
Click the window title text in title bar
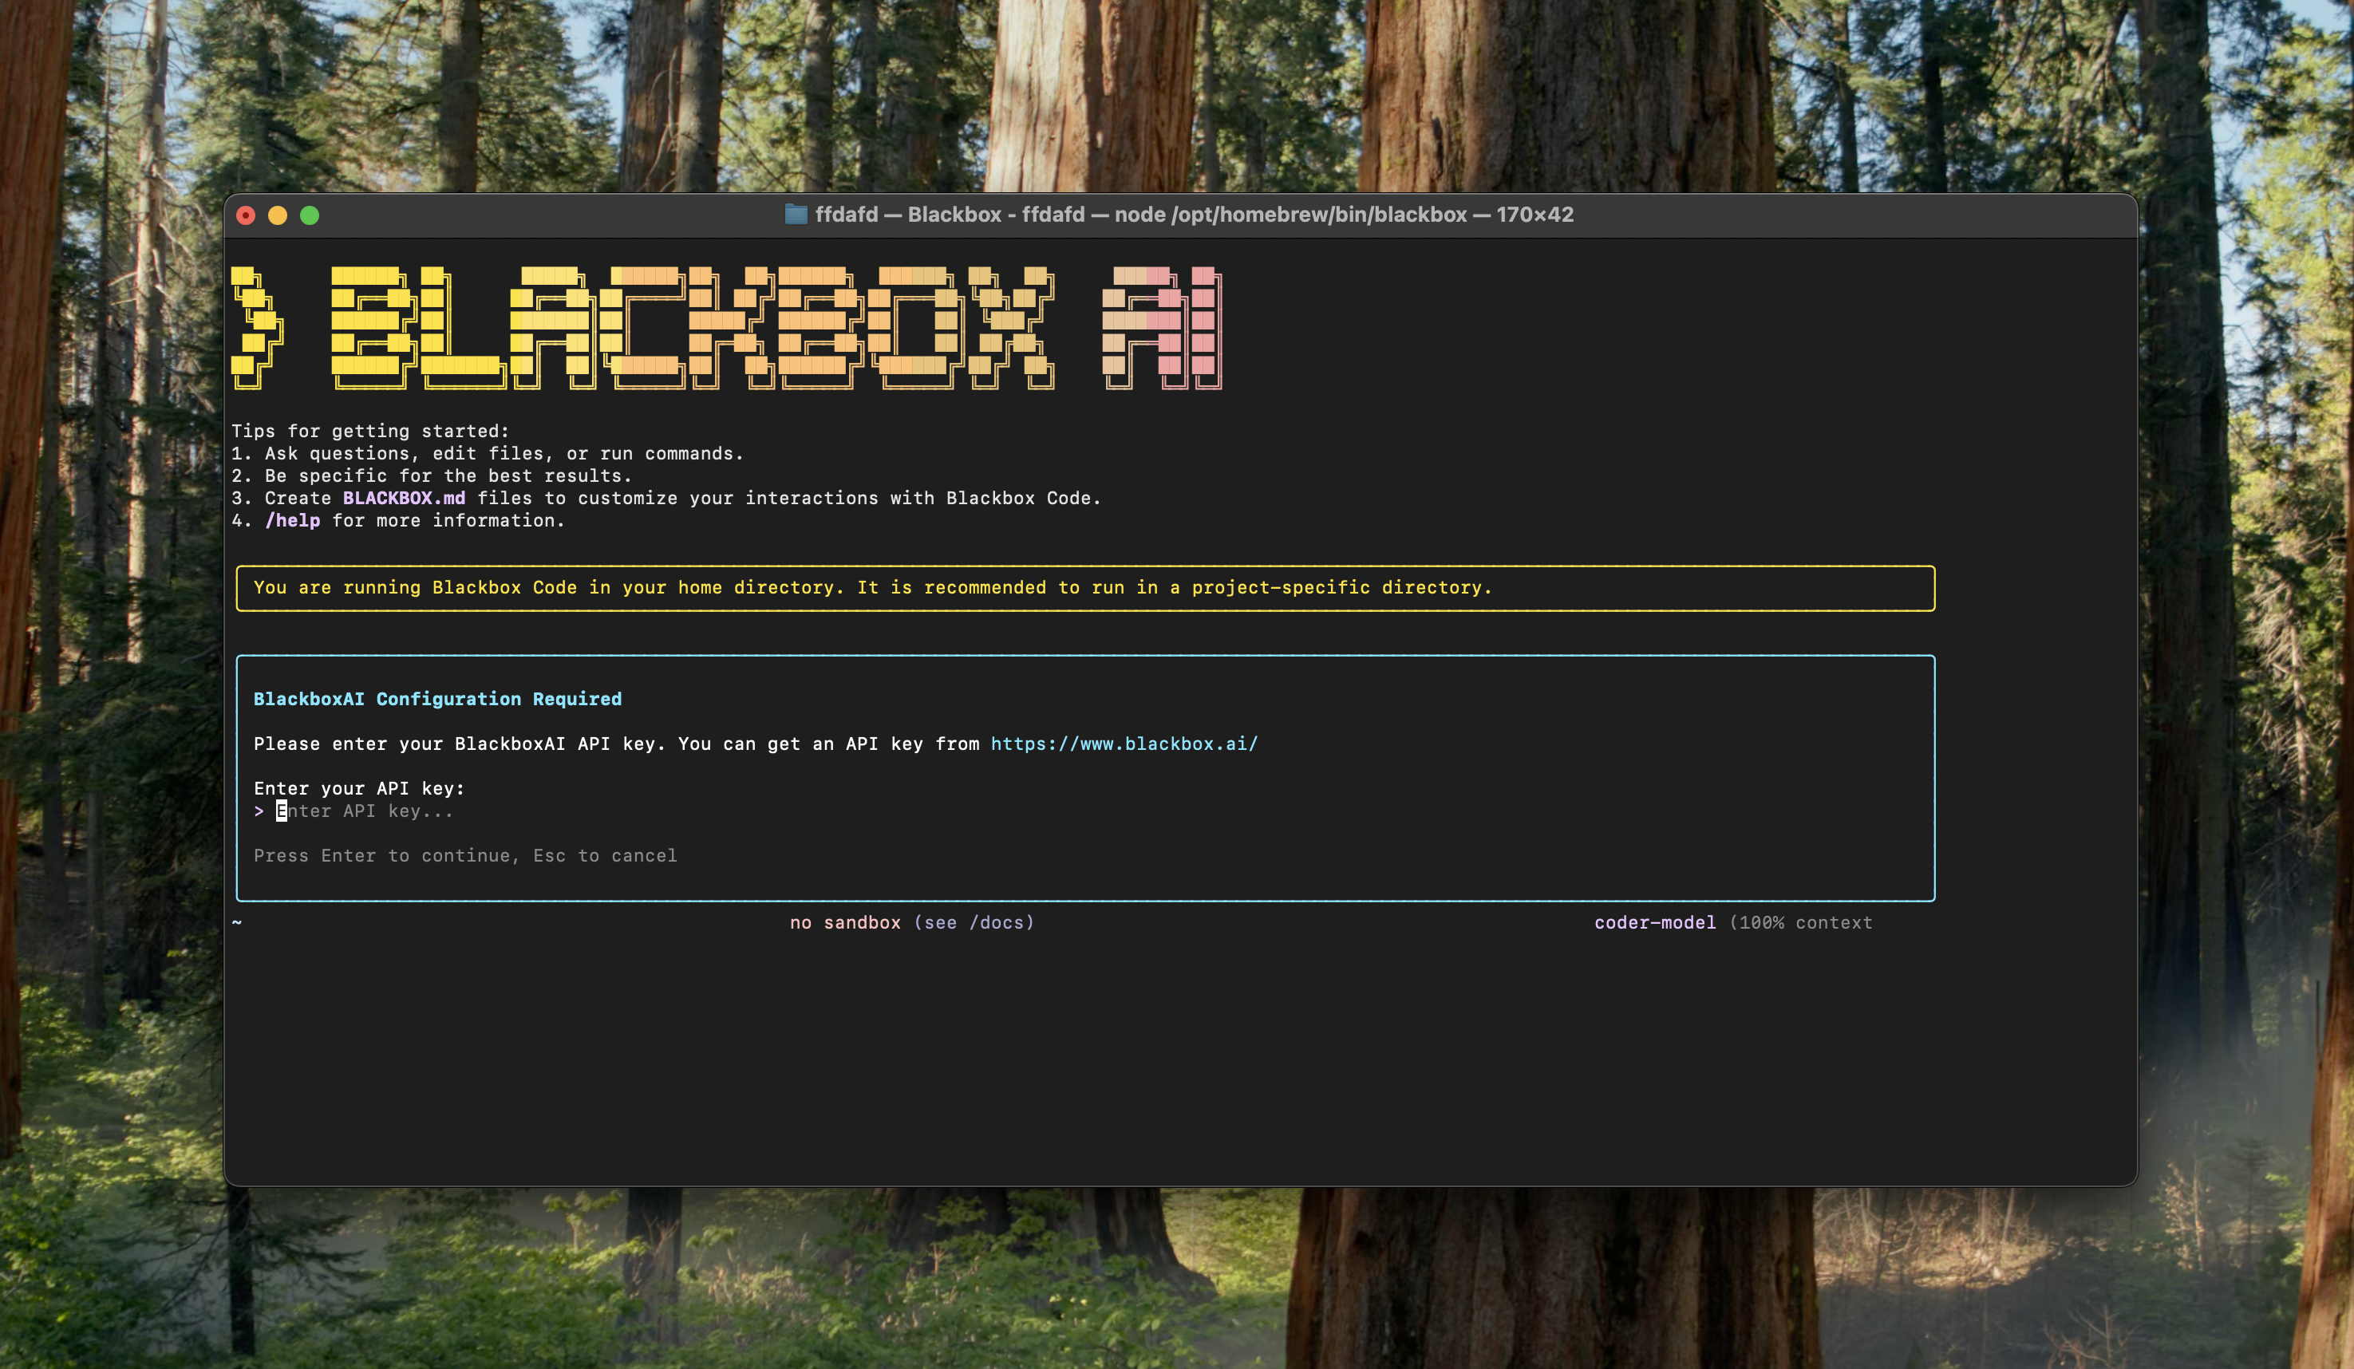[1194, 215]
